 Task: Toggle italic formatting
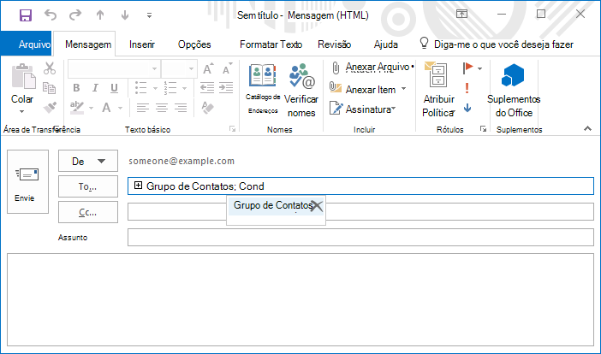pyautogui.click(x=95, y=88)
